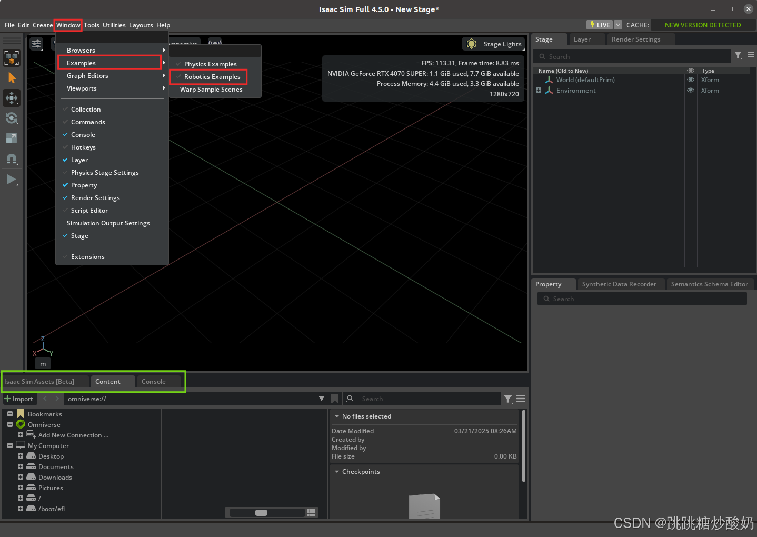Viewport: 757px width, 537px height.
Task: Click the file details panel scrollbar
Action: click(x=523, y=445)
